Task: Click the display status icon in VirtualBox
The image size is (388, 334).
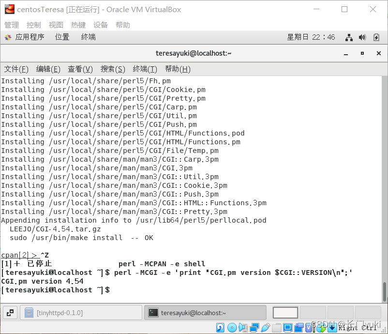Action: point(287,328)
